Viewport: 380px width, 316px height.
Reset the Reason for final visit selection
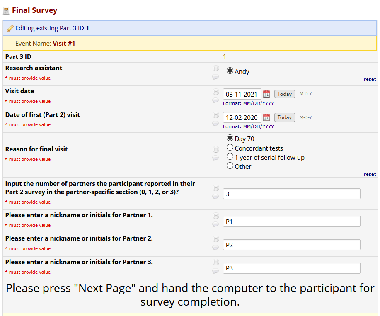pos(370,174)
